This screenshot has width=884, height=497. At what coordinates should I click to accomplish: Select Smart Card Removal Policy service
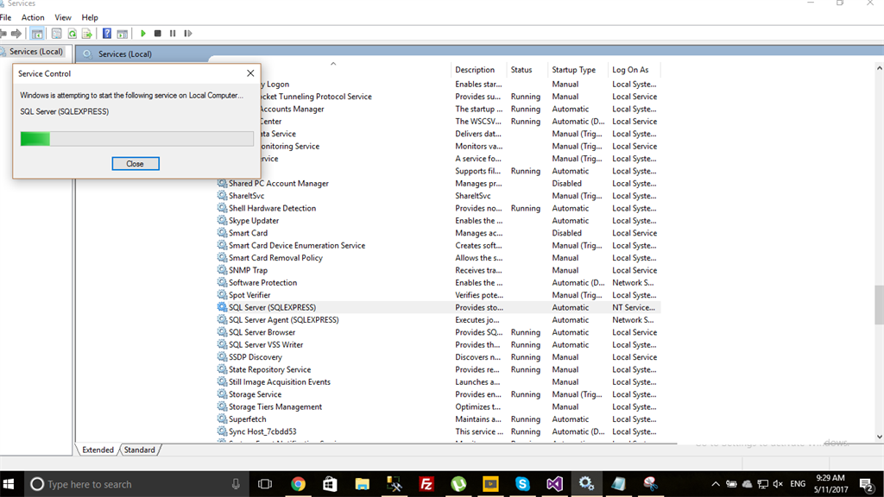coord(438,257)
